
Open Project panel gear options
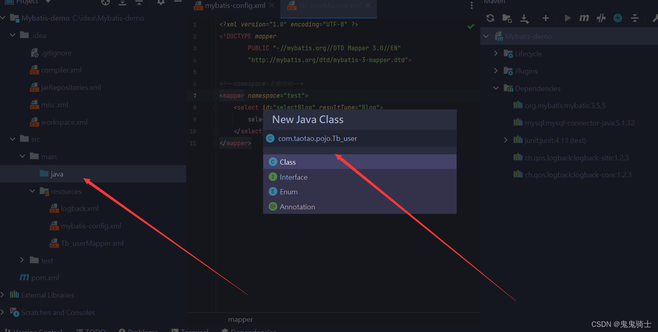click(x=161, y=2)
